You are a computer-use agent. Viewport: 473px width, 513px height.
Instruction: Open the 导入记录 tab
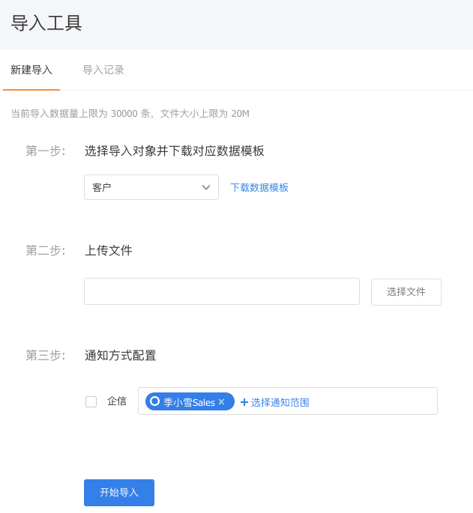pyautogui.click(x=103, y=70)
